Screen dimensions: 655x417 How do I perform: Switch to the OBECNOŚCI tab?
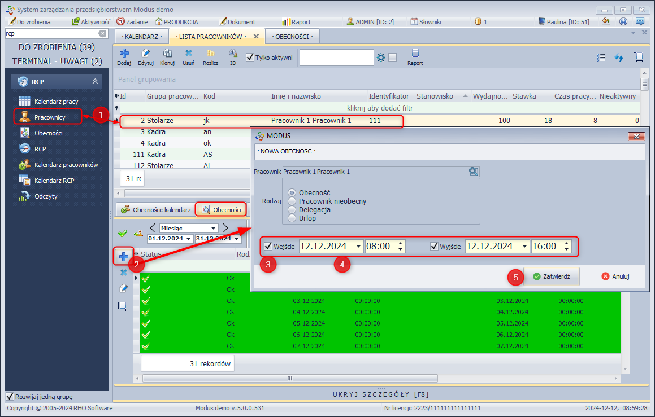point(292,36)
